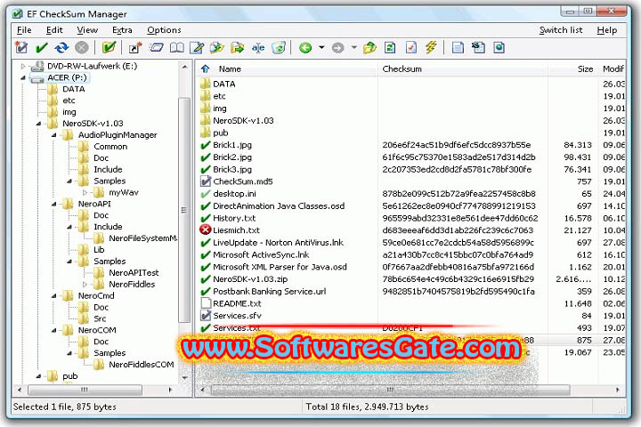Click the plain document toolbar icon
The image size is (641, 427).
(458, 48)
